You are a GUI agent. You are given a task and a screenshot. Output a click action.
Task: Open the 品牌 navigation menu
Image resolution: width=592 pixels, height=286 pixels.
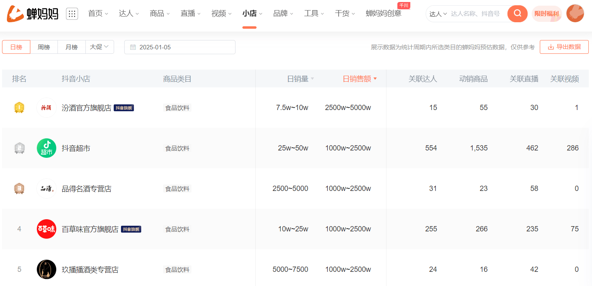click(283, 14)
